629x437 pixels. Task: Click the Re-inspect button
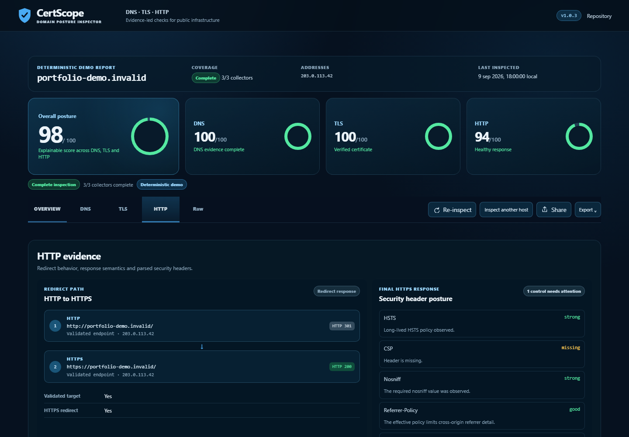(452, 210)
